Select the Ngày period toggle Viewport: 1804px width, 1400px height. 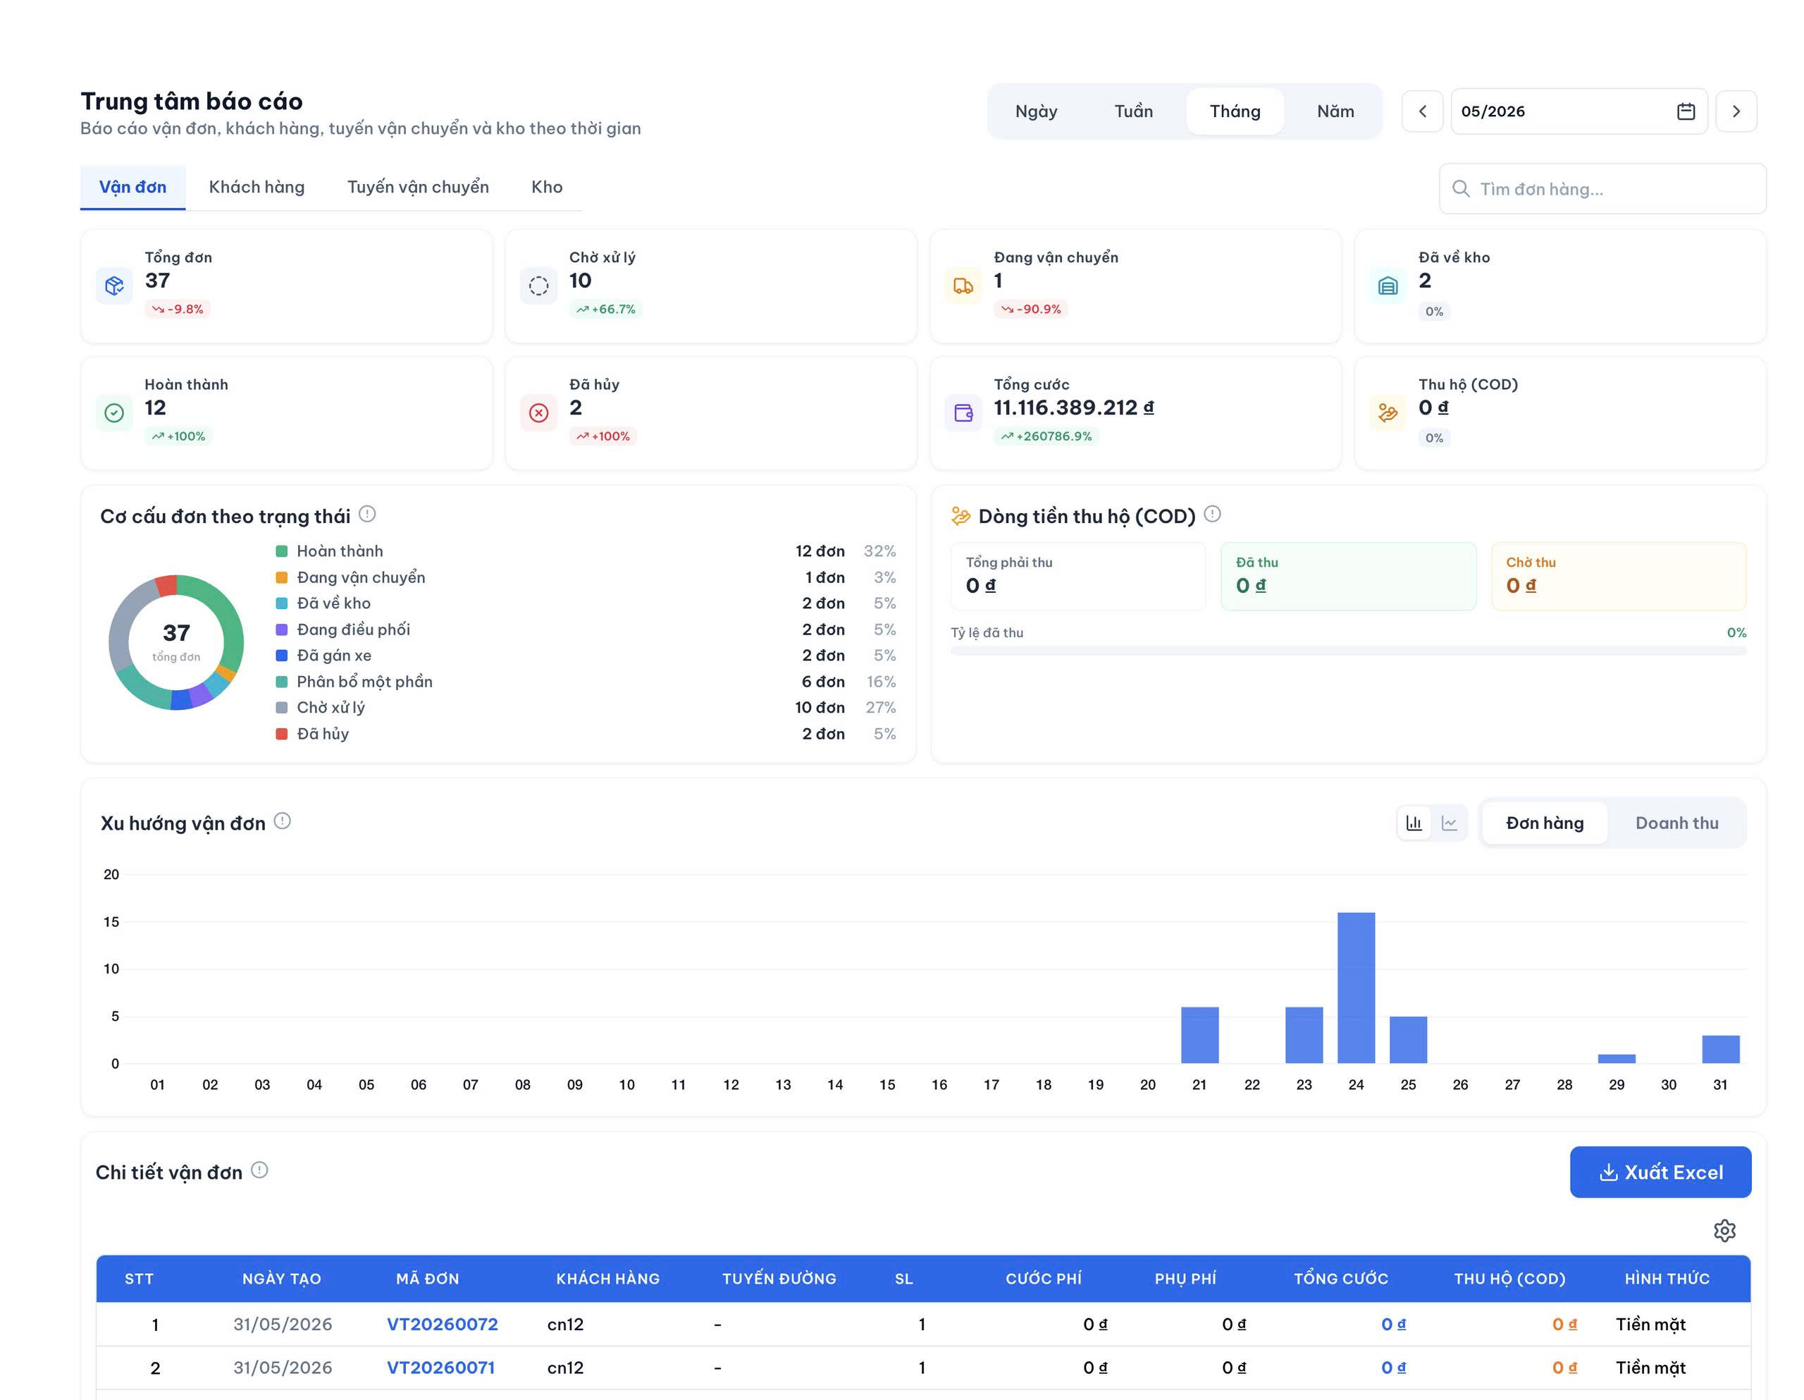tap(1036, 111)
